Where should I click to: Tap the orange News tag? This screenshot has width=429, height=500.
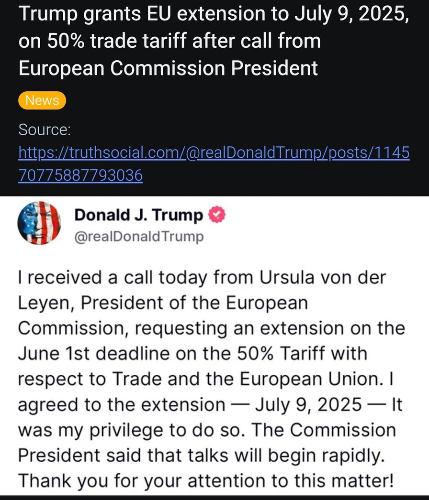click(x=42, y=100)
